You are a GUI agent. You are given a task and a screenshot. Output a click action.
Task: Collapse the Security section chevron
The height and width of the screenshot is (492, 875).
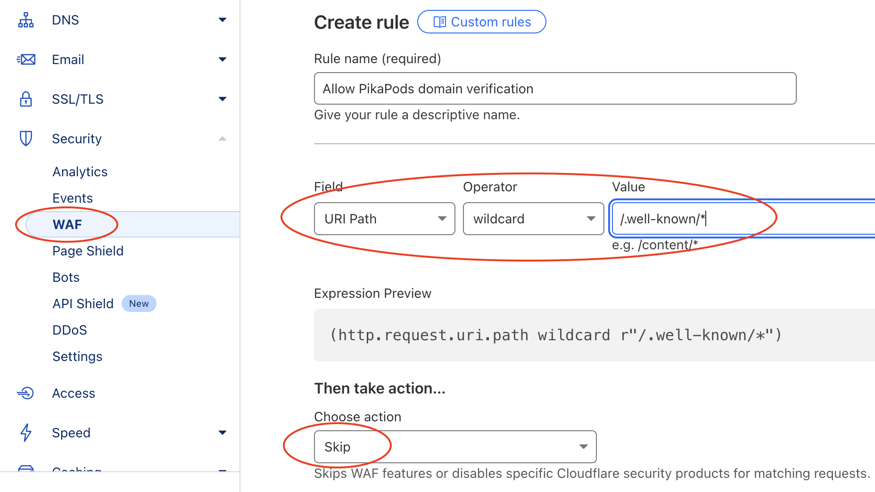point(223,139)
